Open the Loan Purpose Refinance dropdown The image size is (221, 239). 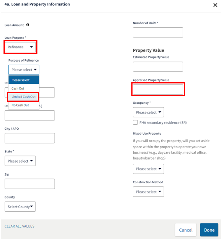(20, 47)
